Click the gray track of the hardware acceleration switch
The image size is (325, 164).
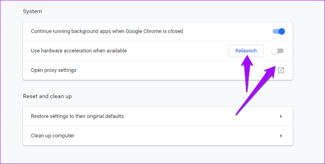(281, 51)
